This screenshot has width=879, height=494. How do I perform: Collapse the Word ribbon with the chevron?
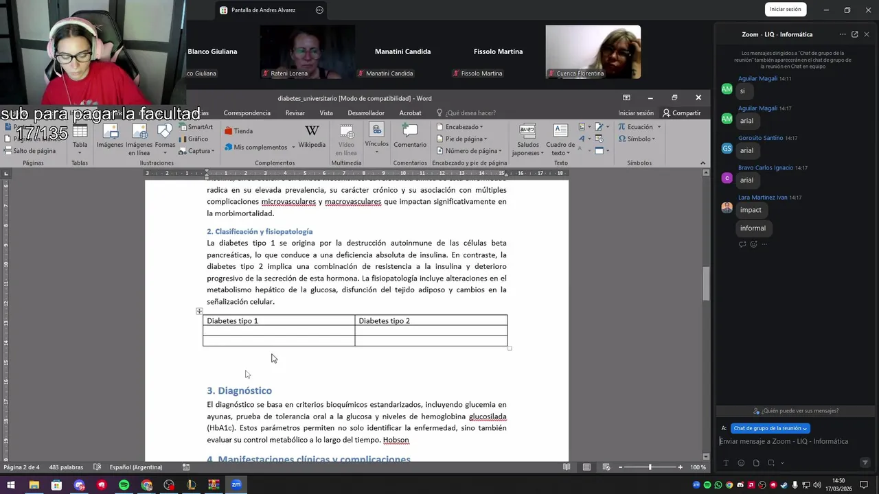click(x=703, y=163)
